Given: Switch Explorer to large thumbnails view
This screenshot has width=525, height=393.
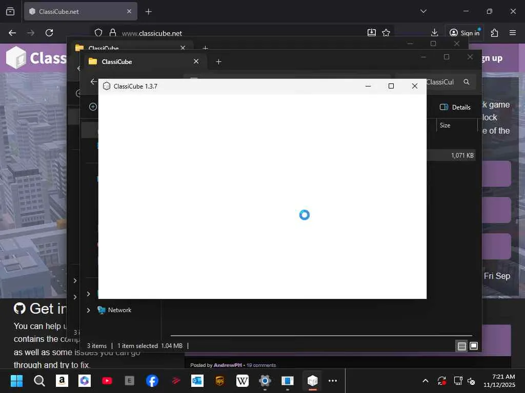Looking at the screenshot, I should [473, 346].
